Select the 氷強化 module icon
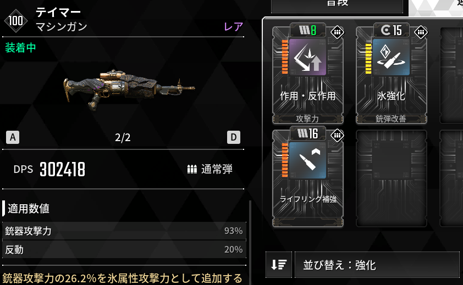 pos(392,57)
